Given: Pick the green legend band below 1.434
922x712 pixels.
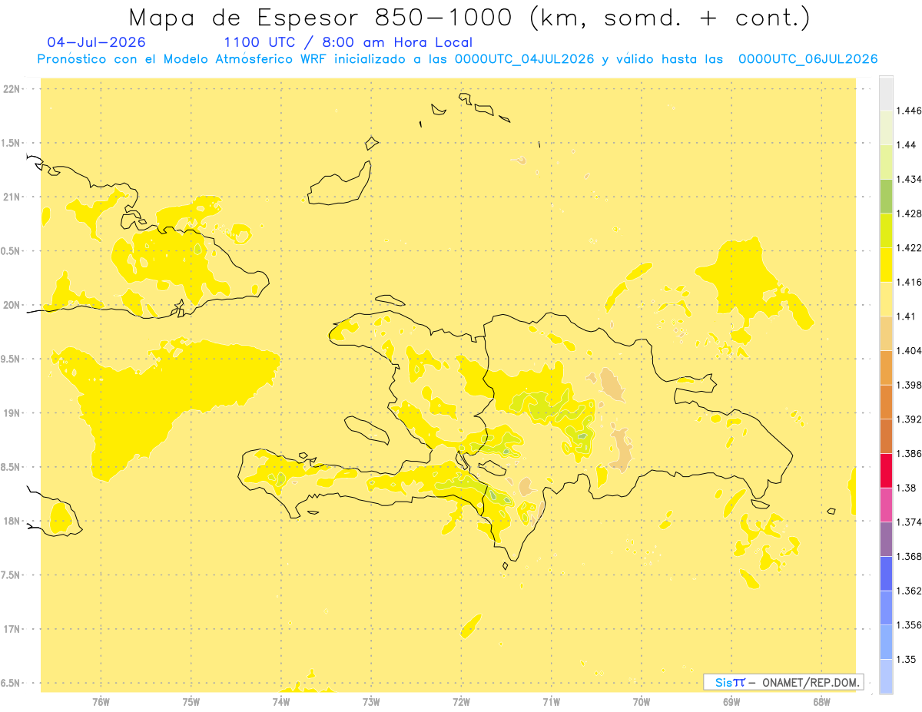Looking at the screenshot, I should [886, 196].
